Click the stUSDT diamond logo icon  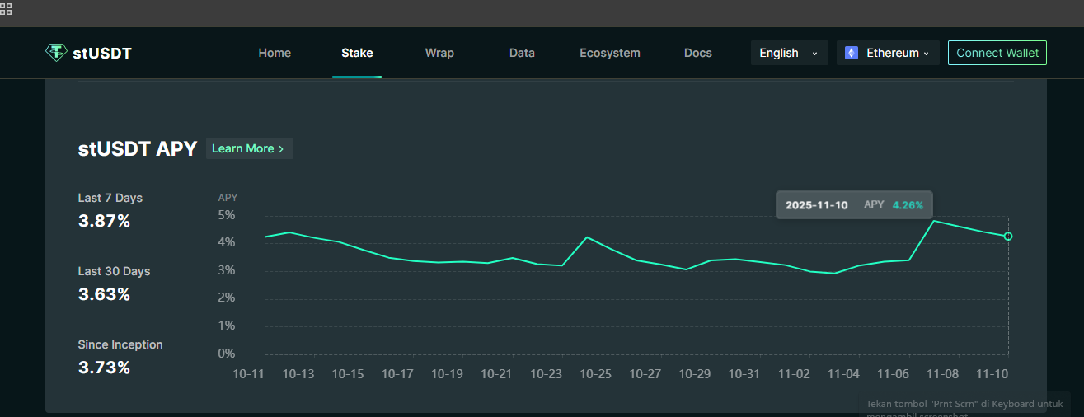click(56, 53)
